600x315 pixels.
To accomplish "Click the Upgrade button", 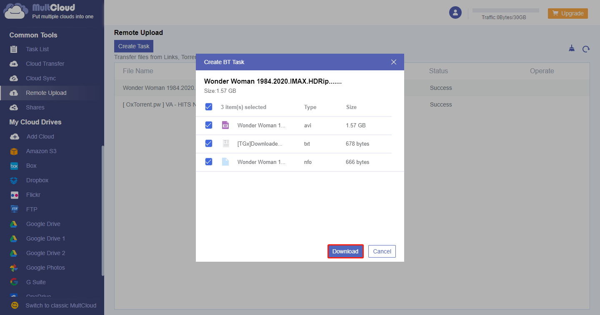I will [x=567, y=13].
